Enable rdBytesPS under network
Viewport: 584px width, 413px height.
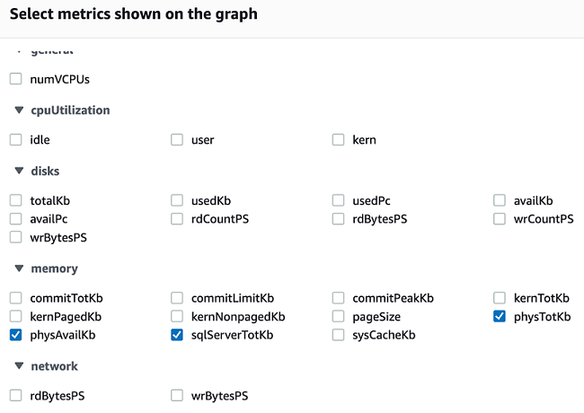point(15,395)
